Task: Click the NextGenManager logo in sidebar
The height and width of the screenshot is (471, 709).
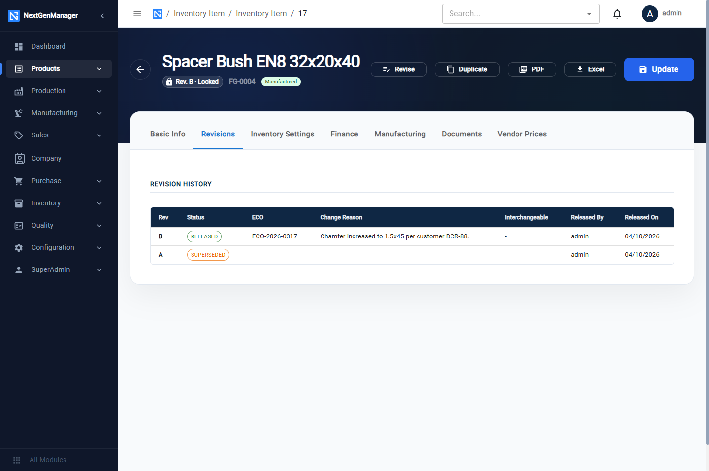Action: pos(14,16)
